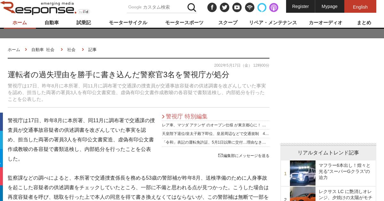The height and width of the screenshot is (201, 384).
Task: Click the 自動車 社会 breadcrumb link
Action: point(43,49)
